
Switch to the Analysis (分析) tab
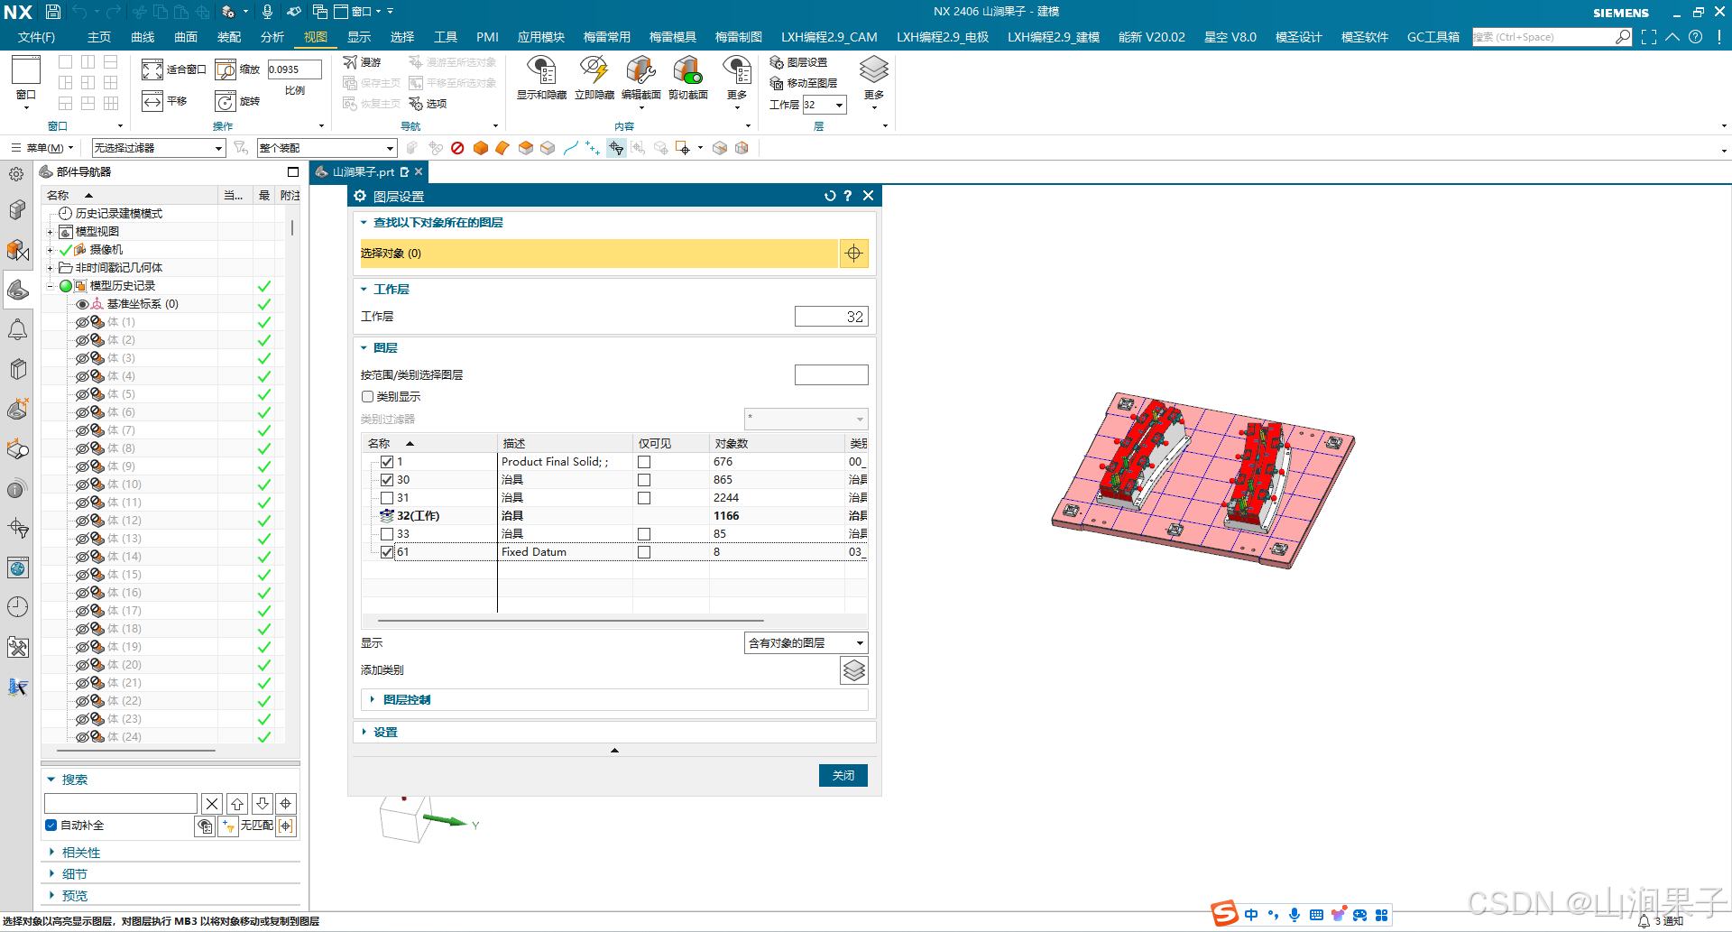(272, 37)
